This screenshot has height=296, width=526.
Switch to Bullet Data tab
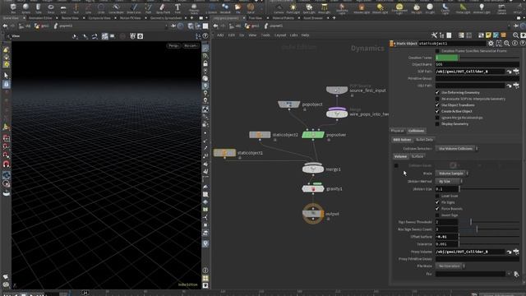point(424,139)
